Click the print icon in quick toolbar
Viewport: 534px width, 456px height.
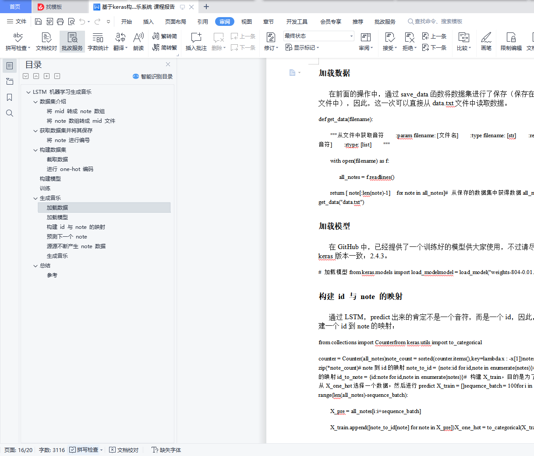coord(60,21)
